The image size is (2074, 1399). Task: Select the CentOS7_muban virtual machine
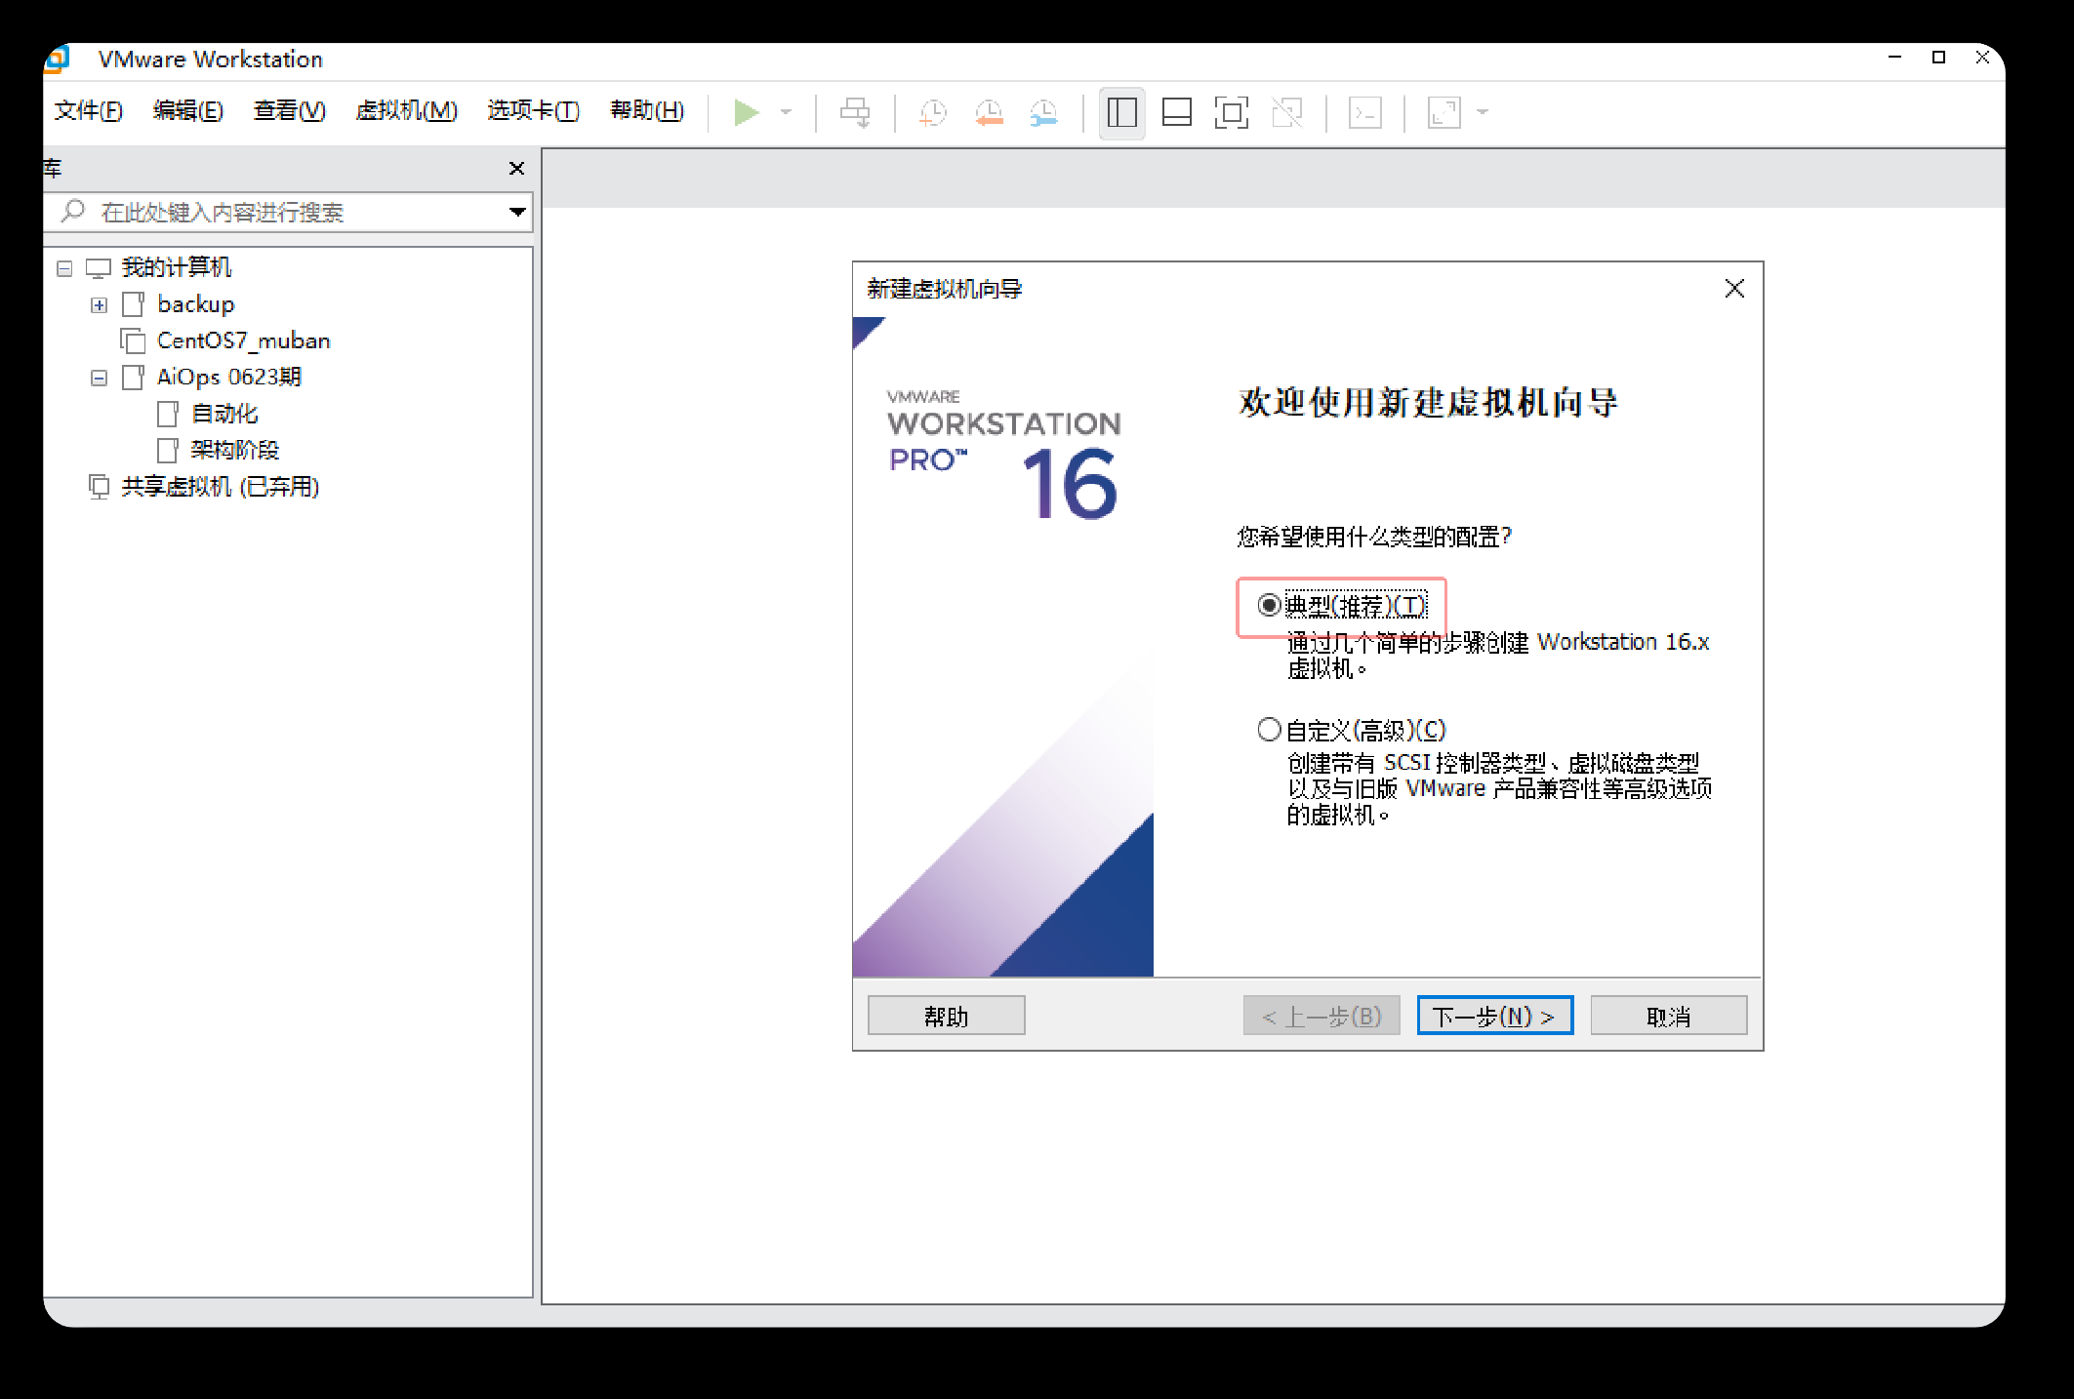[244, 340]
